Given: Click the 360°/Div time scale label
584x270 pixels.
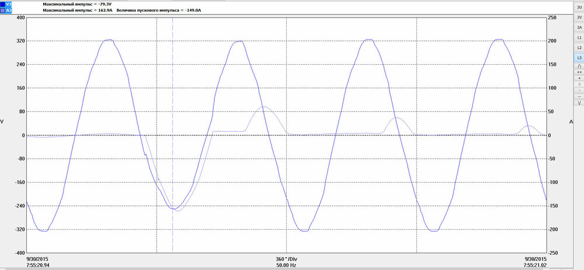Looking at the screenshot, I should 286,259.
